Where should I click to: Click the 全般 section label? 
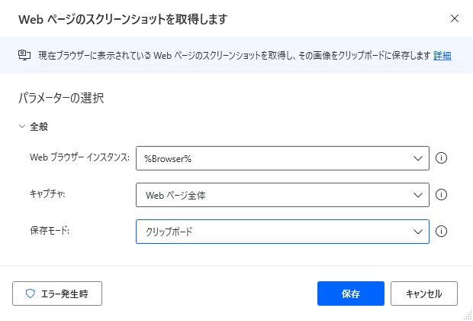click(x=39, y=127)
